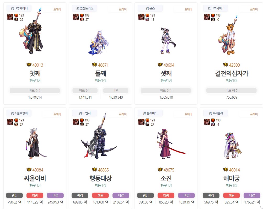
Task: Click the purple 바칼 badge on 해마궁's card
Action: [252, 195]
